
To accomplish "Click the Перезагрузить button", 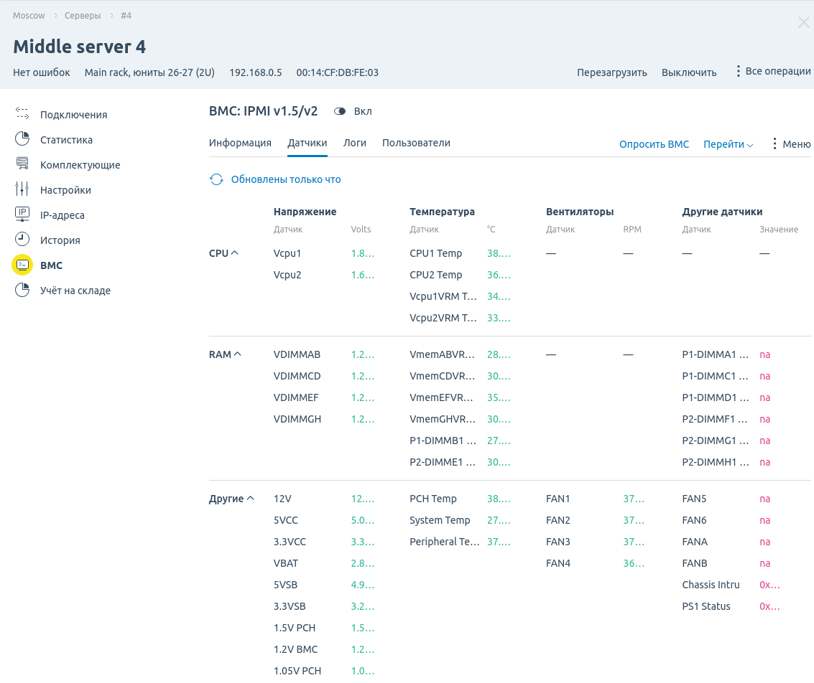I will click(x=611, y=72).
